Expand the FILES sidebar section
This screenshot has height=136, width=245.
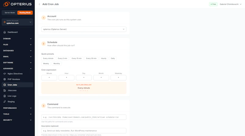pos(17,44)
